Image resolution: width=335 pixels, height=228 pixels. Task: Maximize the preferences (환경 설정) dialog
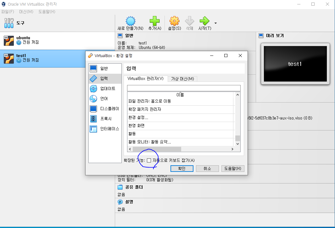click(x=226, y=56)
